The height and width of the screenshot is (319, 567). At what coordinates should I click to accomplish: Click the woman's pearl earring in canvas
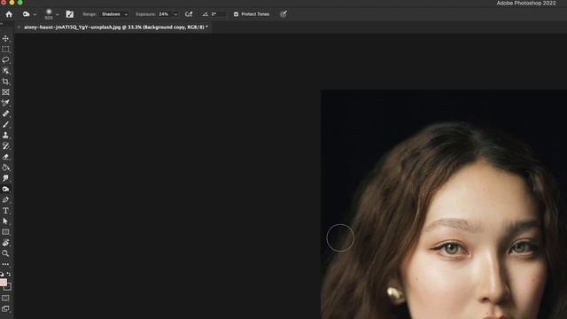[394, 293]
